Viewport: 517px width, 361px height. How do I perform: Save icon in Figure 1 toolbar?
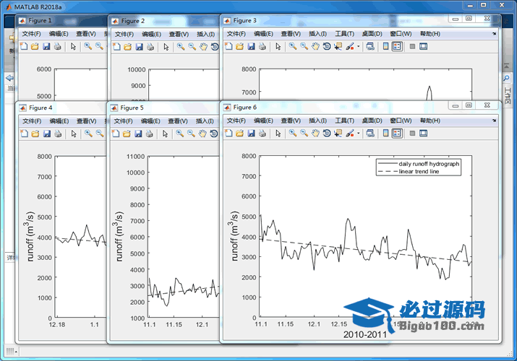(46, 46)
